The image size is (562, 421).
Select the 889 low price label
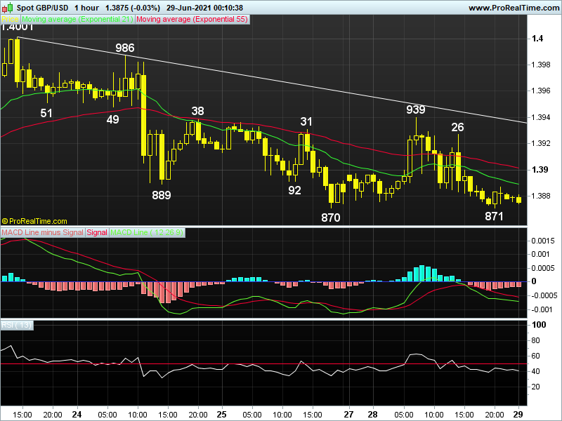162,195
